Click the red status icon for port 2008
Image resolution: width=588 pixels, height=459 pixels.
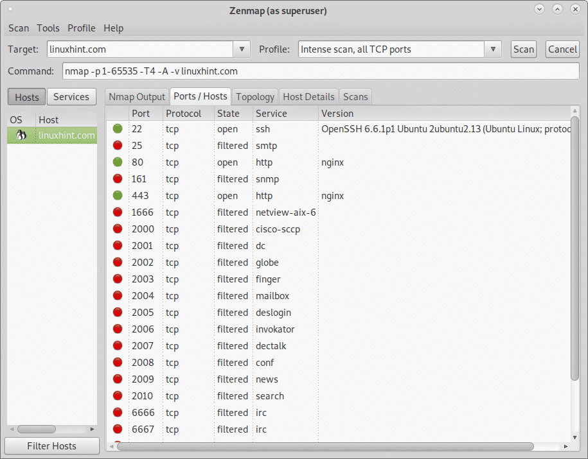(x=118, y=362)
